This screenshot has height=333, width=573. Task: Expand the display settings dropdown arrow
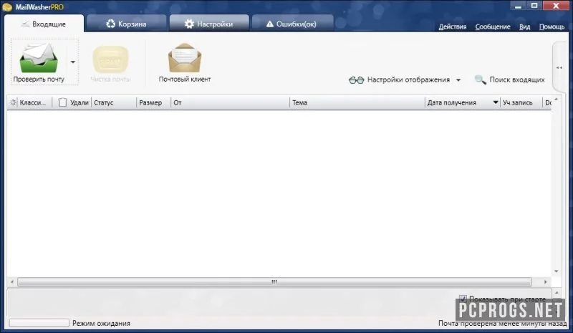tap(458, 80)
